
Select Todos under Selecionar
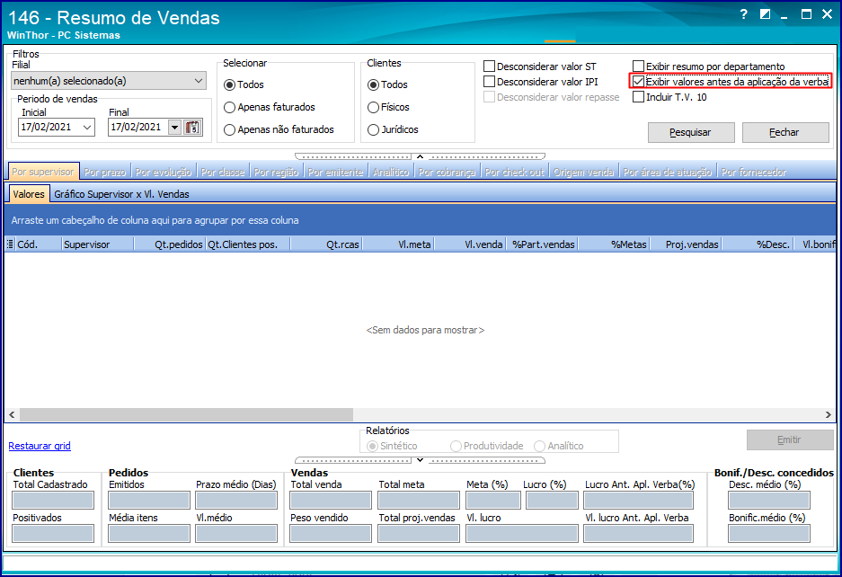tap(244, 84)
